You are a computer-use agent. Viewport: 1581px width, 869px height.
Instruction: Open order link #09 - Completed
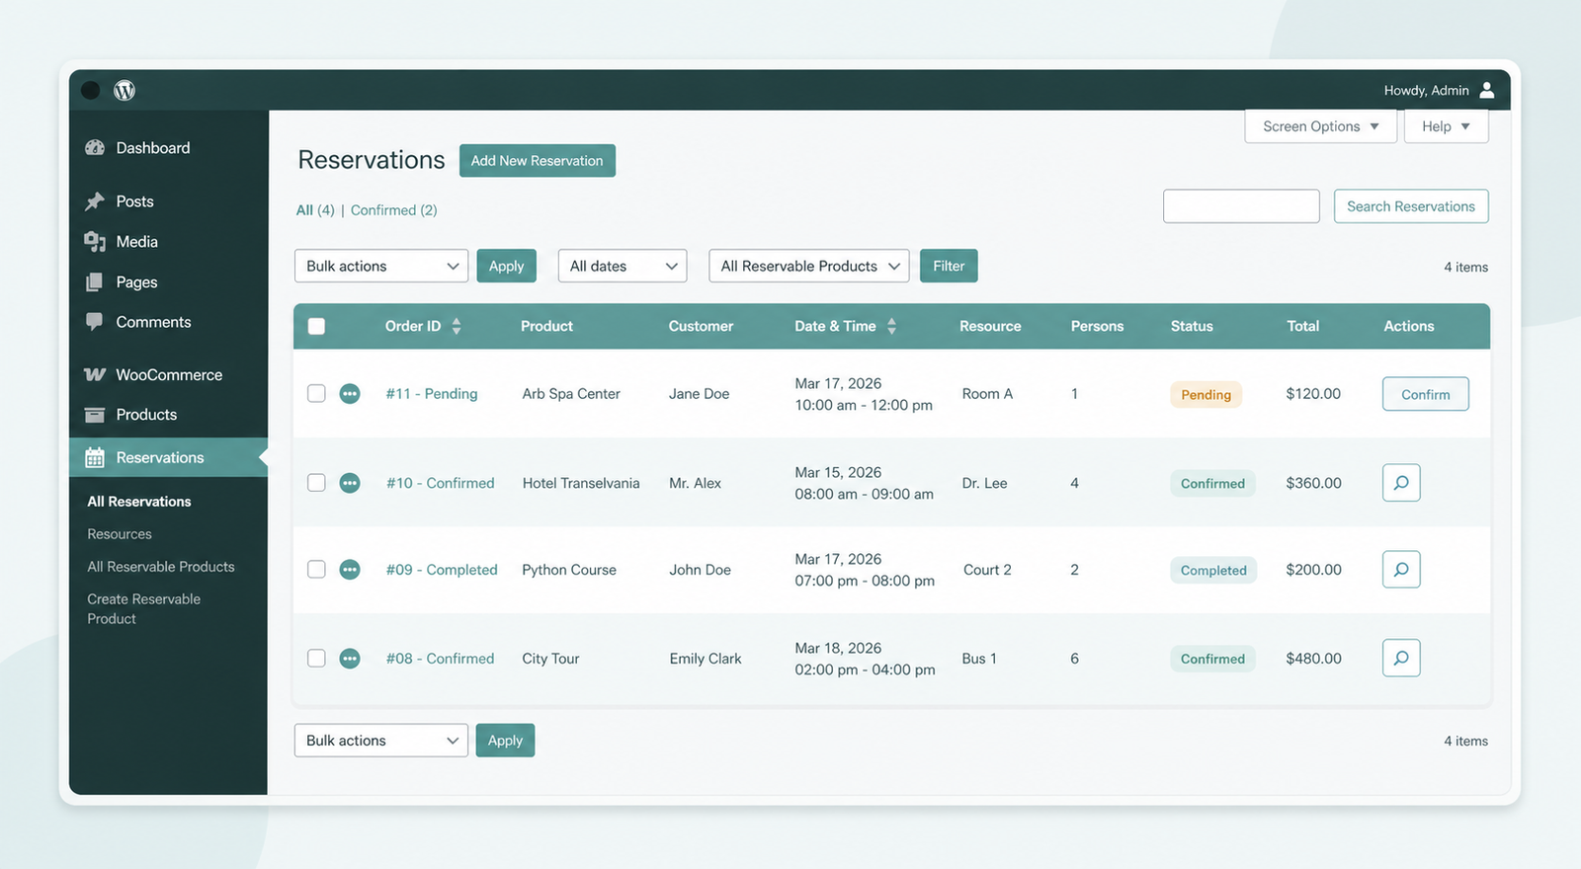[442, 570]
